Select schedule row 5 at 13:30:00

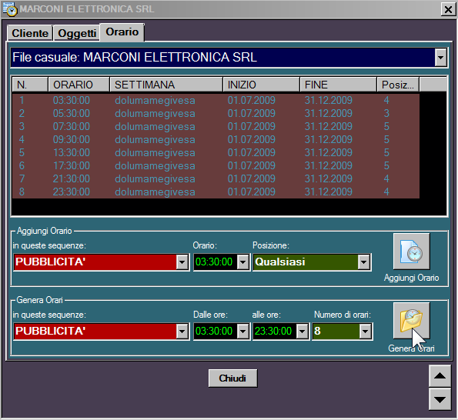216,152
